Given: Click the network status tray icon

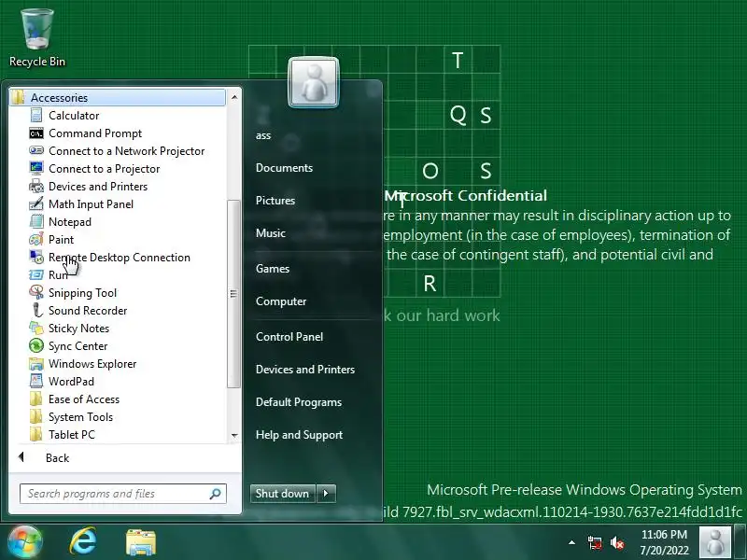Looking at the screenshot, I should click(595, 542).
